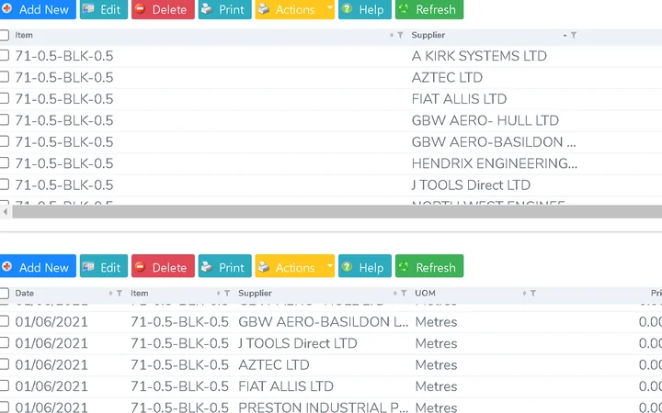662x413 pixels.
Task: Open Supplier column filter in the Date grid
Action: point(404,294)
